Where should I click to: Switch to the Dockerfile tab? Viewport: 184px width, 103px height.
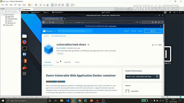(x=67, y=62)
